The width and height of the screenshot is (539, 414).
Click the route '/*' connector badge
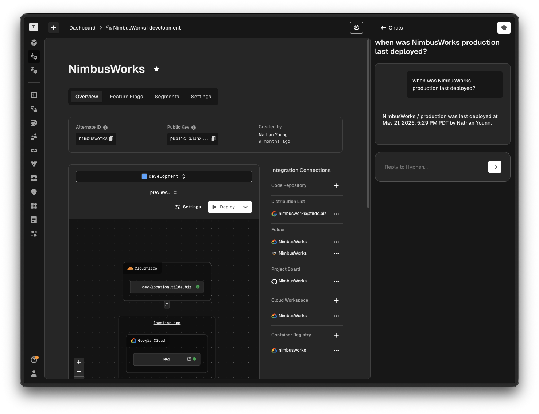167,305
